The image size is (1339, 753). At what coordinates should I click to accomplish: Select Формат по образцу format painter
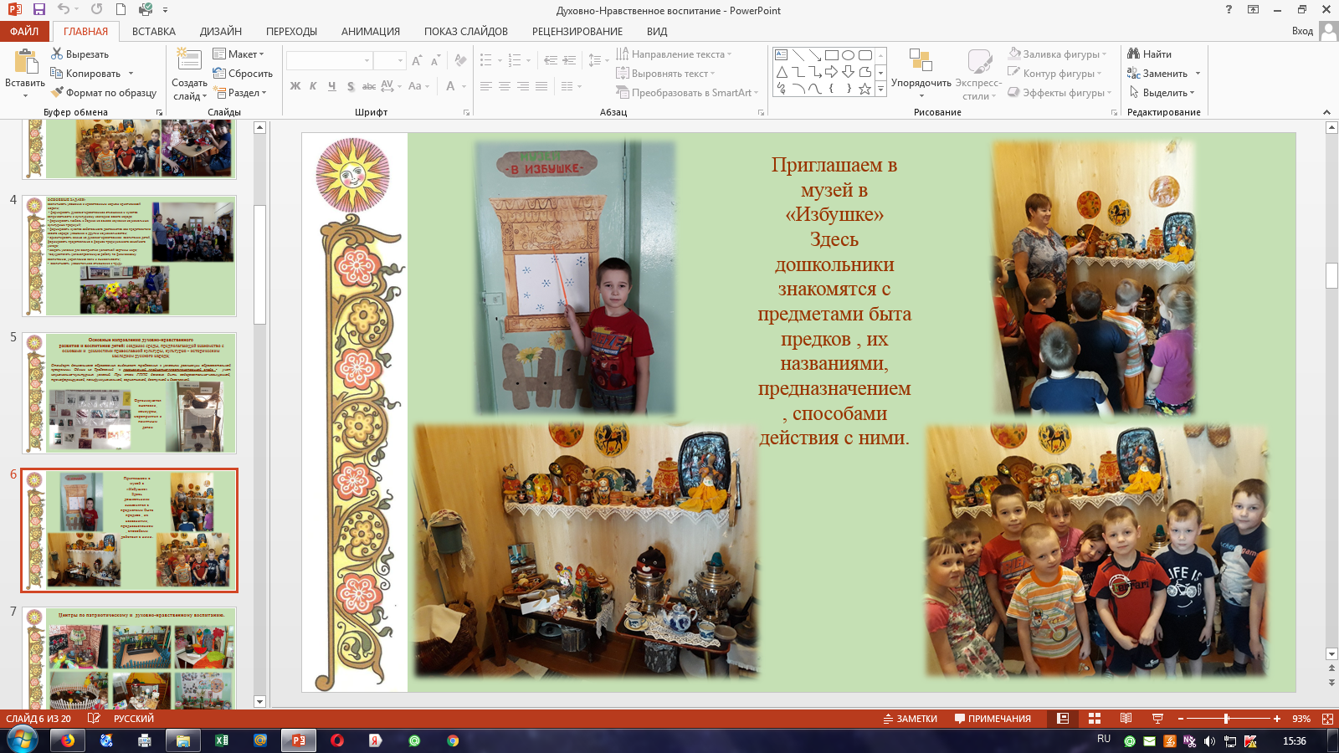[x=103, y=93]
